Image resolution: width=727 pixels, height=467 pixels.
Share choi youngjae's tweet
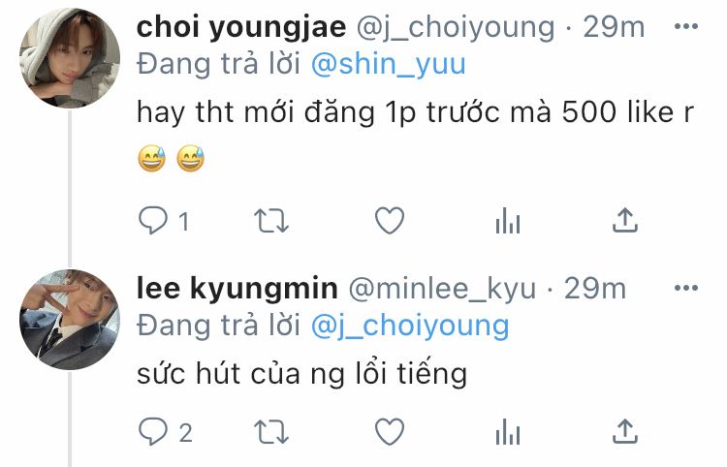point(625,220)
